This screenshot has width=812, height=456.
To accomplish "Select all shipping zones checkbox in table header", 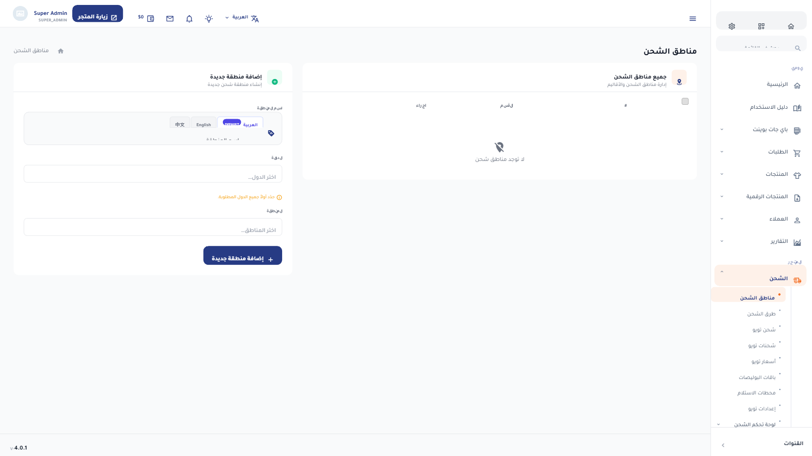I will coord(685,101).
